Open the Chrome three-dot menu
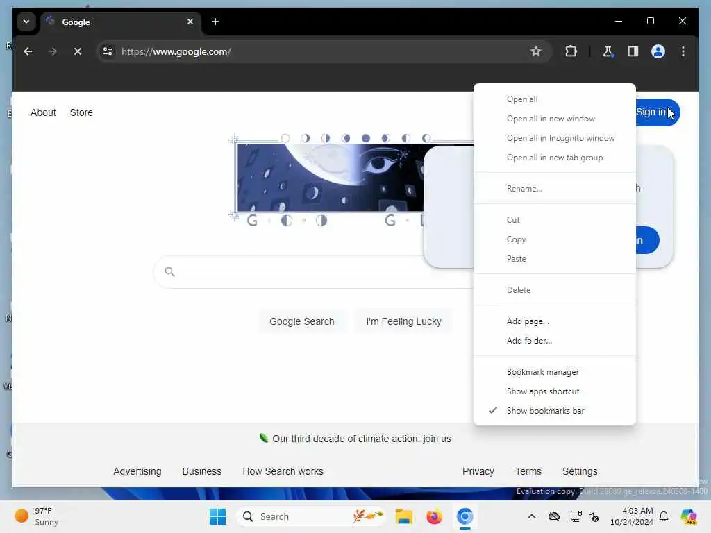Viewport: 711px width, 533px height. tap(683, 51)
